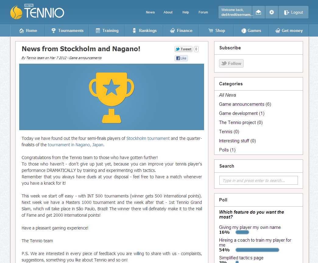This screenshot has width=318, height=263.
Task: Click 'Hireing a coach' poll option
Action: coord(255,243)
